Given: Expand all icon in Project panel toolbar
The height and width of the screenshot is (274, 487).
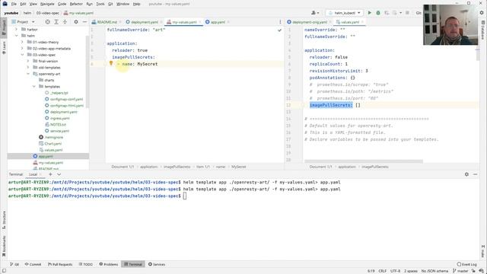Looking at the screenshot, I should [56, 22].
